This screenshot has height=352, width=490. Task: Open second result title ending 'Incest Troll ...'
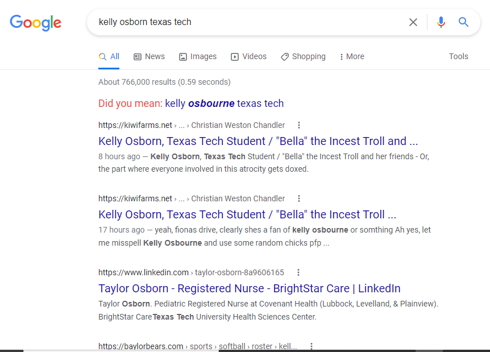point(247,215)
